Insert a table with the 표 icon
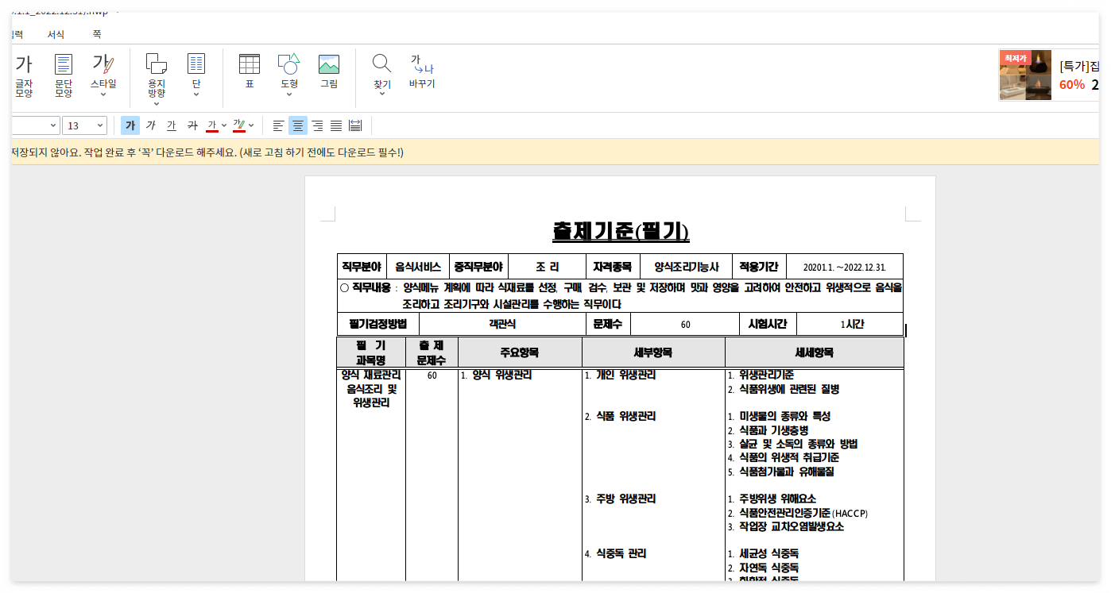This screenshot has width=1111, height=593. click(250, 64)
